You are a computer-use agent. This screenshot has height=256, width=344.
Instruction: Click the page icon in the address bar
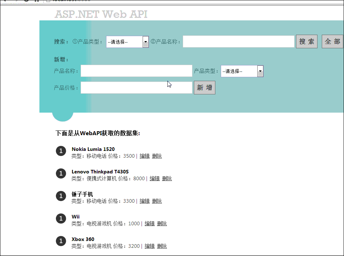[x=48, y=1]
